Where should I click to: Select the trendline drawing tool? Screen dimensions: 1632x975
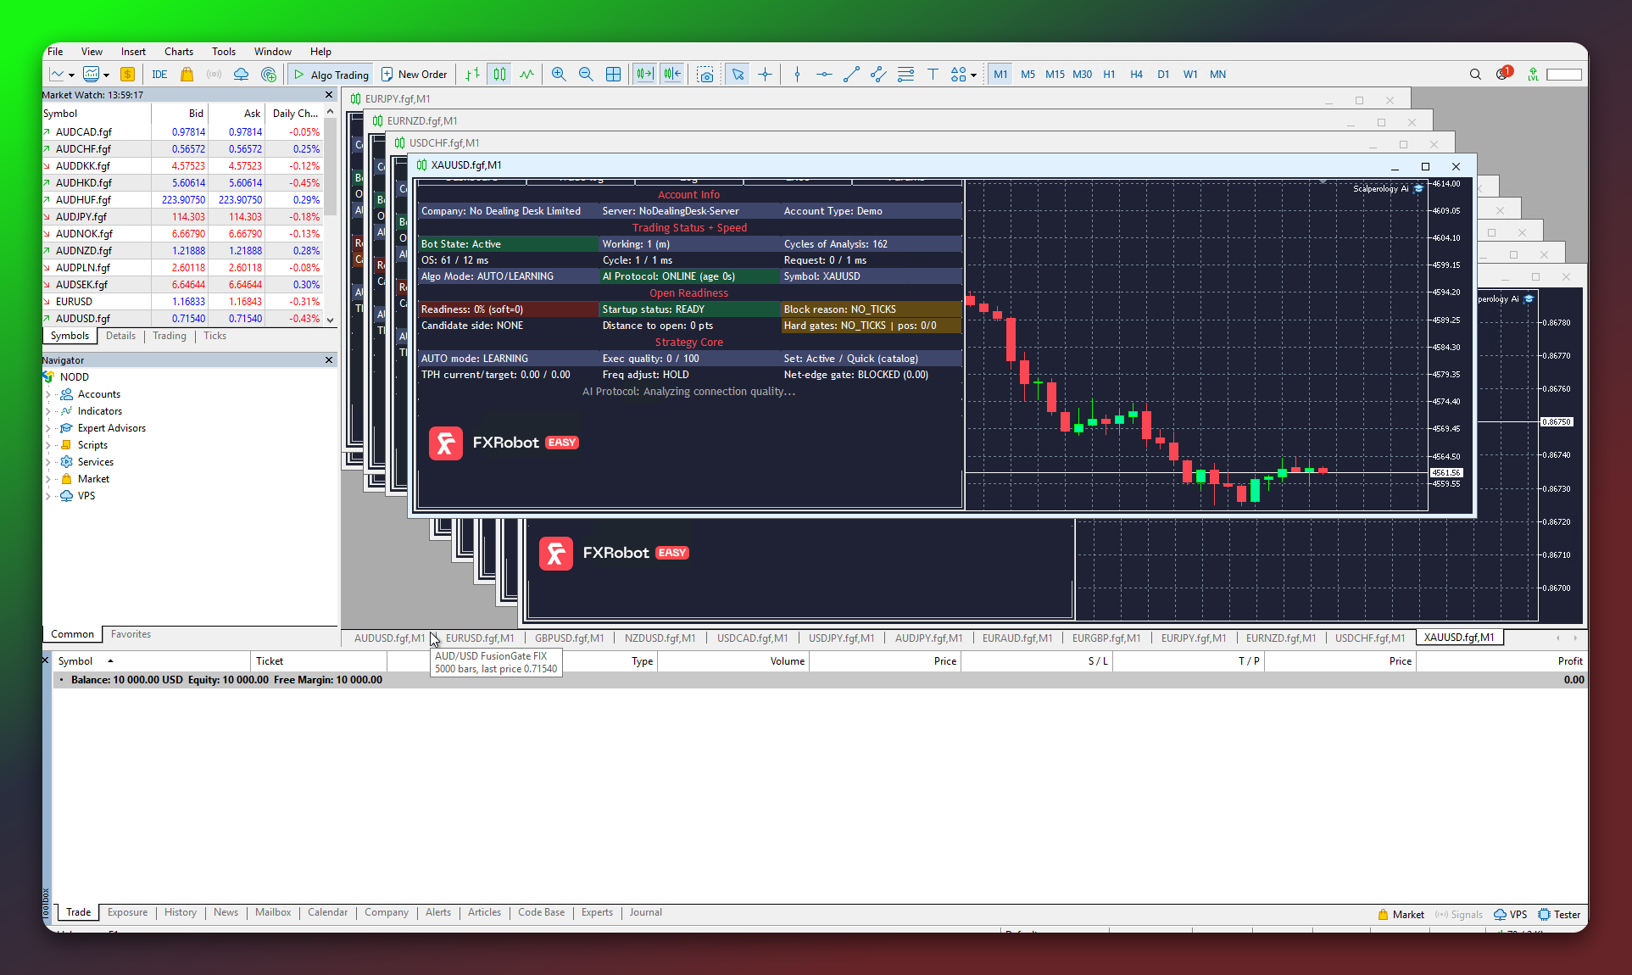coord(851,75)
